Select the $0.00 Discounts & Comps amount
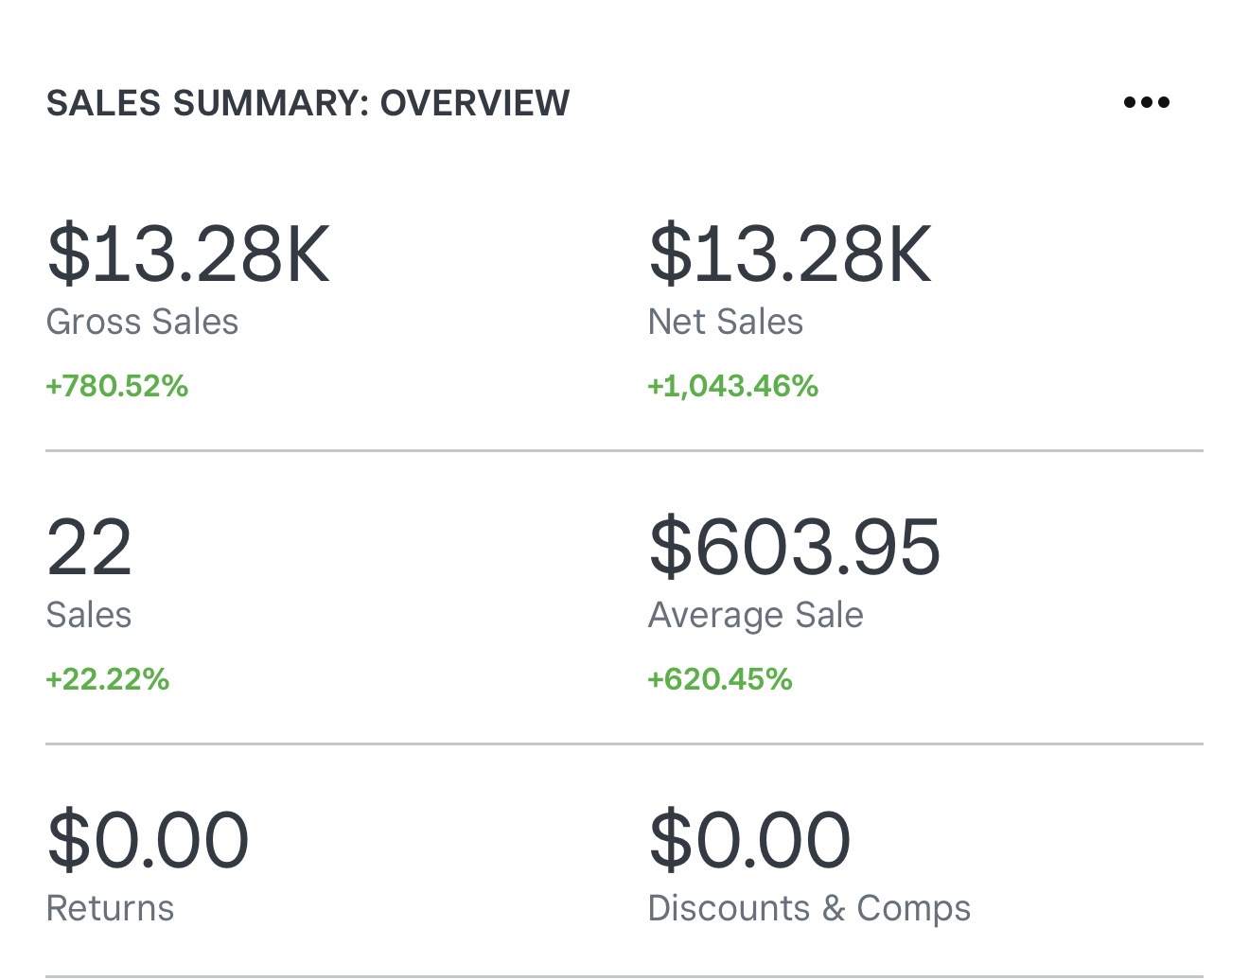The width and height of the screenshot is (1249, 980). pyautogui.click(x=749, y=840)
